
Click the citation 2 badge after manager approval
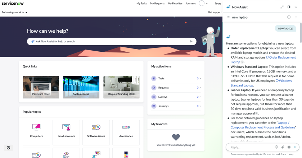click(257, 113)
